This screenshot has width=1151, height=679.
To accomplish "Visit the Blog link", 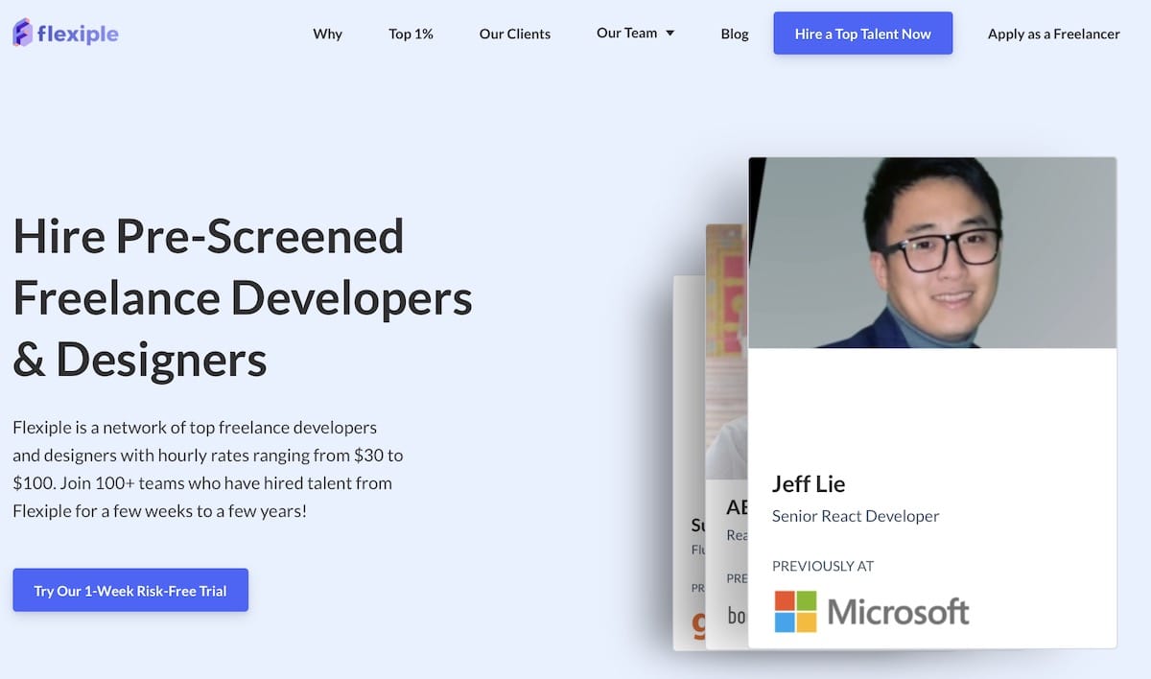I will click(x=735, y=34).
